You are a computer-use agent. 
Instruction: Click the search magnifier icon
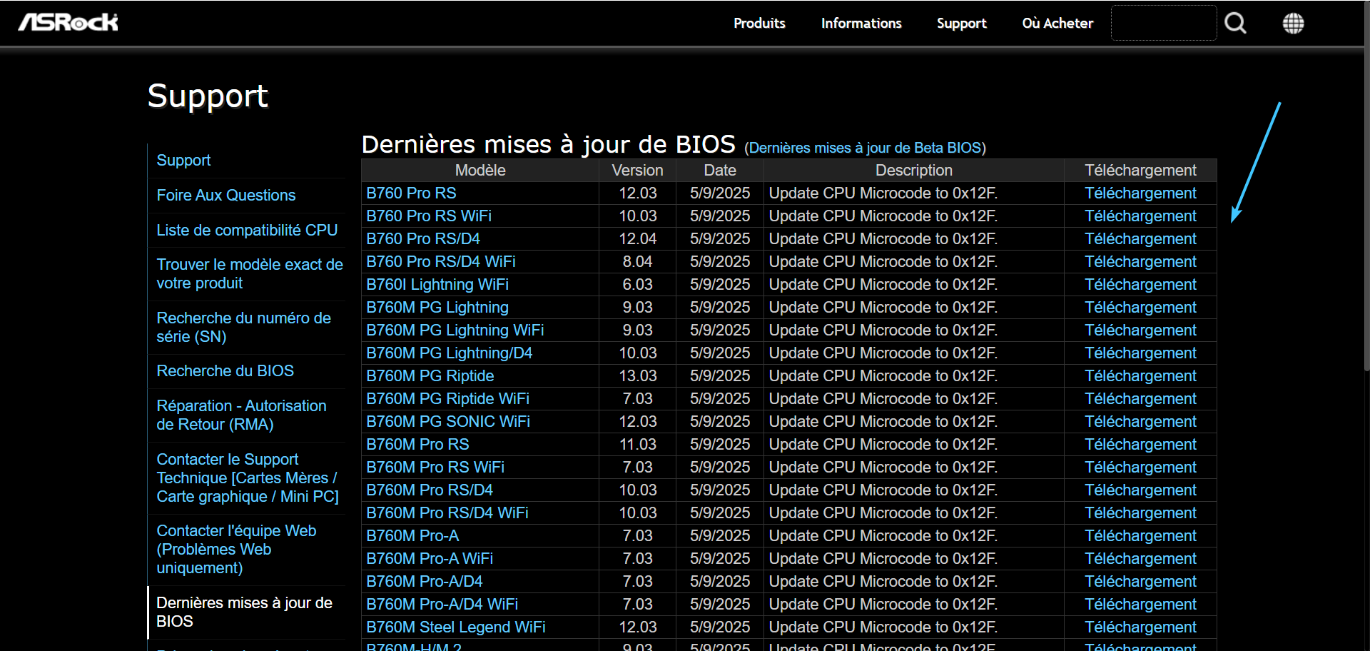click(x=1235, y=24)
